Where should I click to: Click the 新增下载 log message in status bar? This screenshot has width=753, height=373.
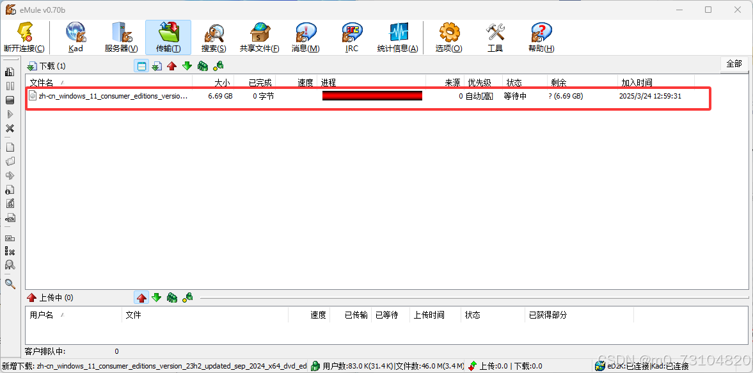(x=154, y=366)
